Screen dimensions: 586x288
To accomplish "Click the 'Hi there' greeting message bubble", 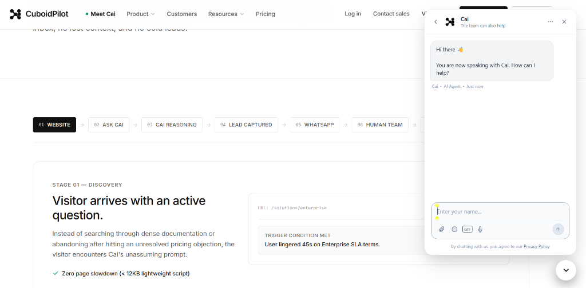I will pos(492,61).
